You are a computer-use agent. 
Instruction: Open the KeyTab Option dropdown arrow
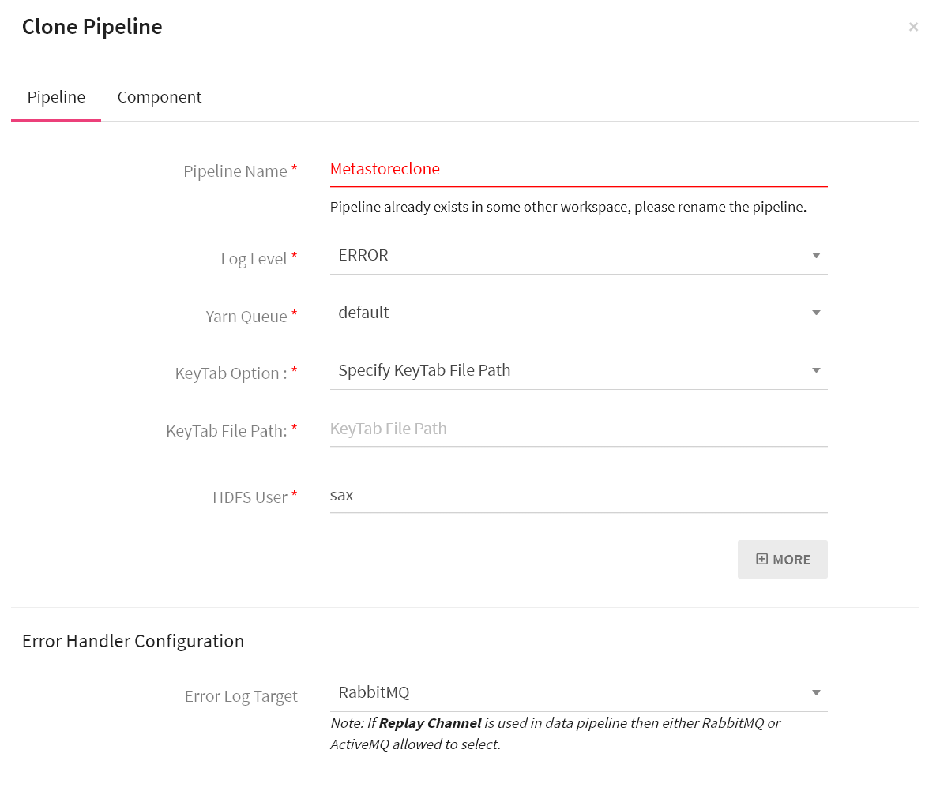pyautogui.click(x=816, y=371)
